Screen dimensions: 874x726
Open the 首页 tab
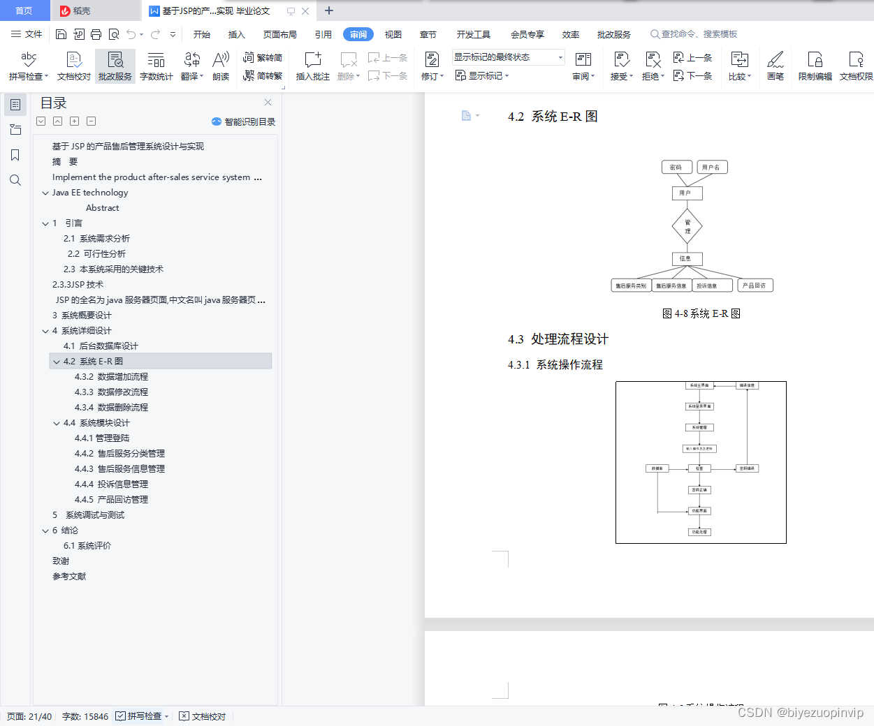point(24,10)
